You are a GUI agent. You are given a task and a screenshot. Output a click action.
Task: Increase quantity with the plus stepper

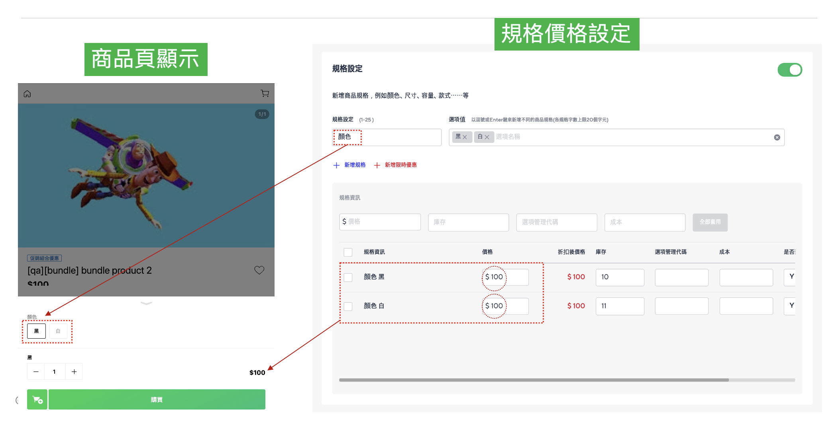tap(74, 371)
